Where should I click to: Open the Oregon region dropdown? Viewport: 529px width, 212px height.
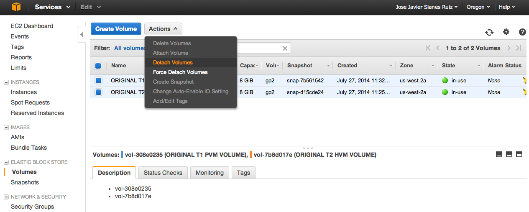[478, 7]
